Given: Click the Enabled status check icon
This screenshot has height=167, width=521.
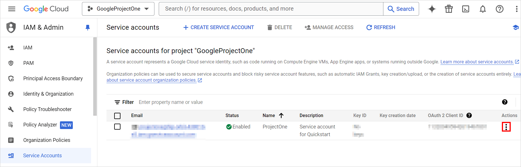Looking at the screenshot, I should pos(229,127).
